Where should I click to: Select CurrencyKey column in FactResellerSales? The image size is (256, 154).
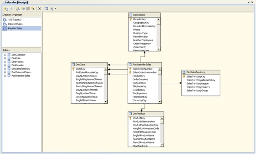pyautogui.click(x=140, y=100)
